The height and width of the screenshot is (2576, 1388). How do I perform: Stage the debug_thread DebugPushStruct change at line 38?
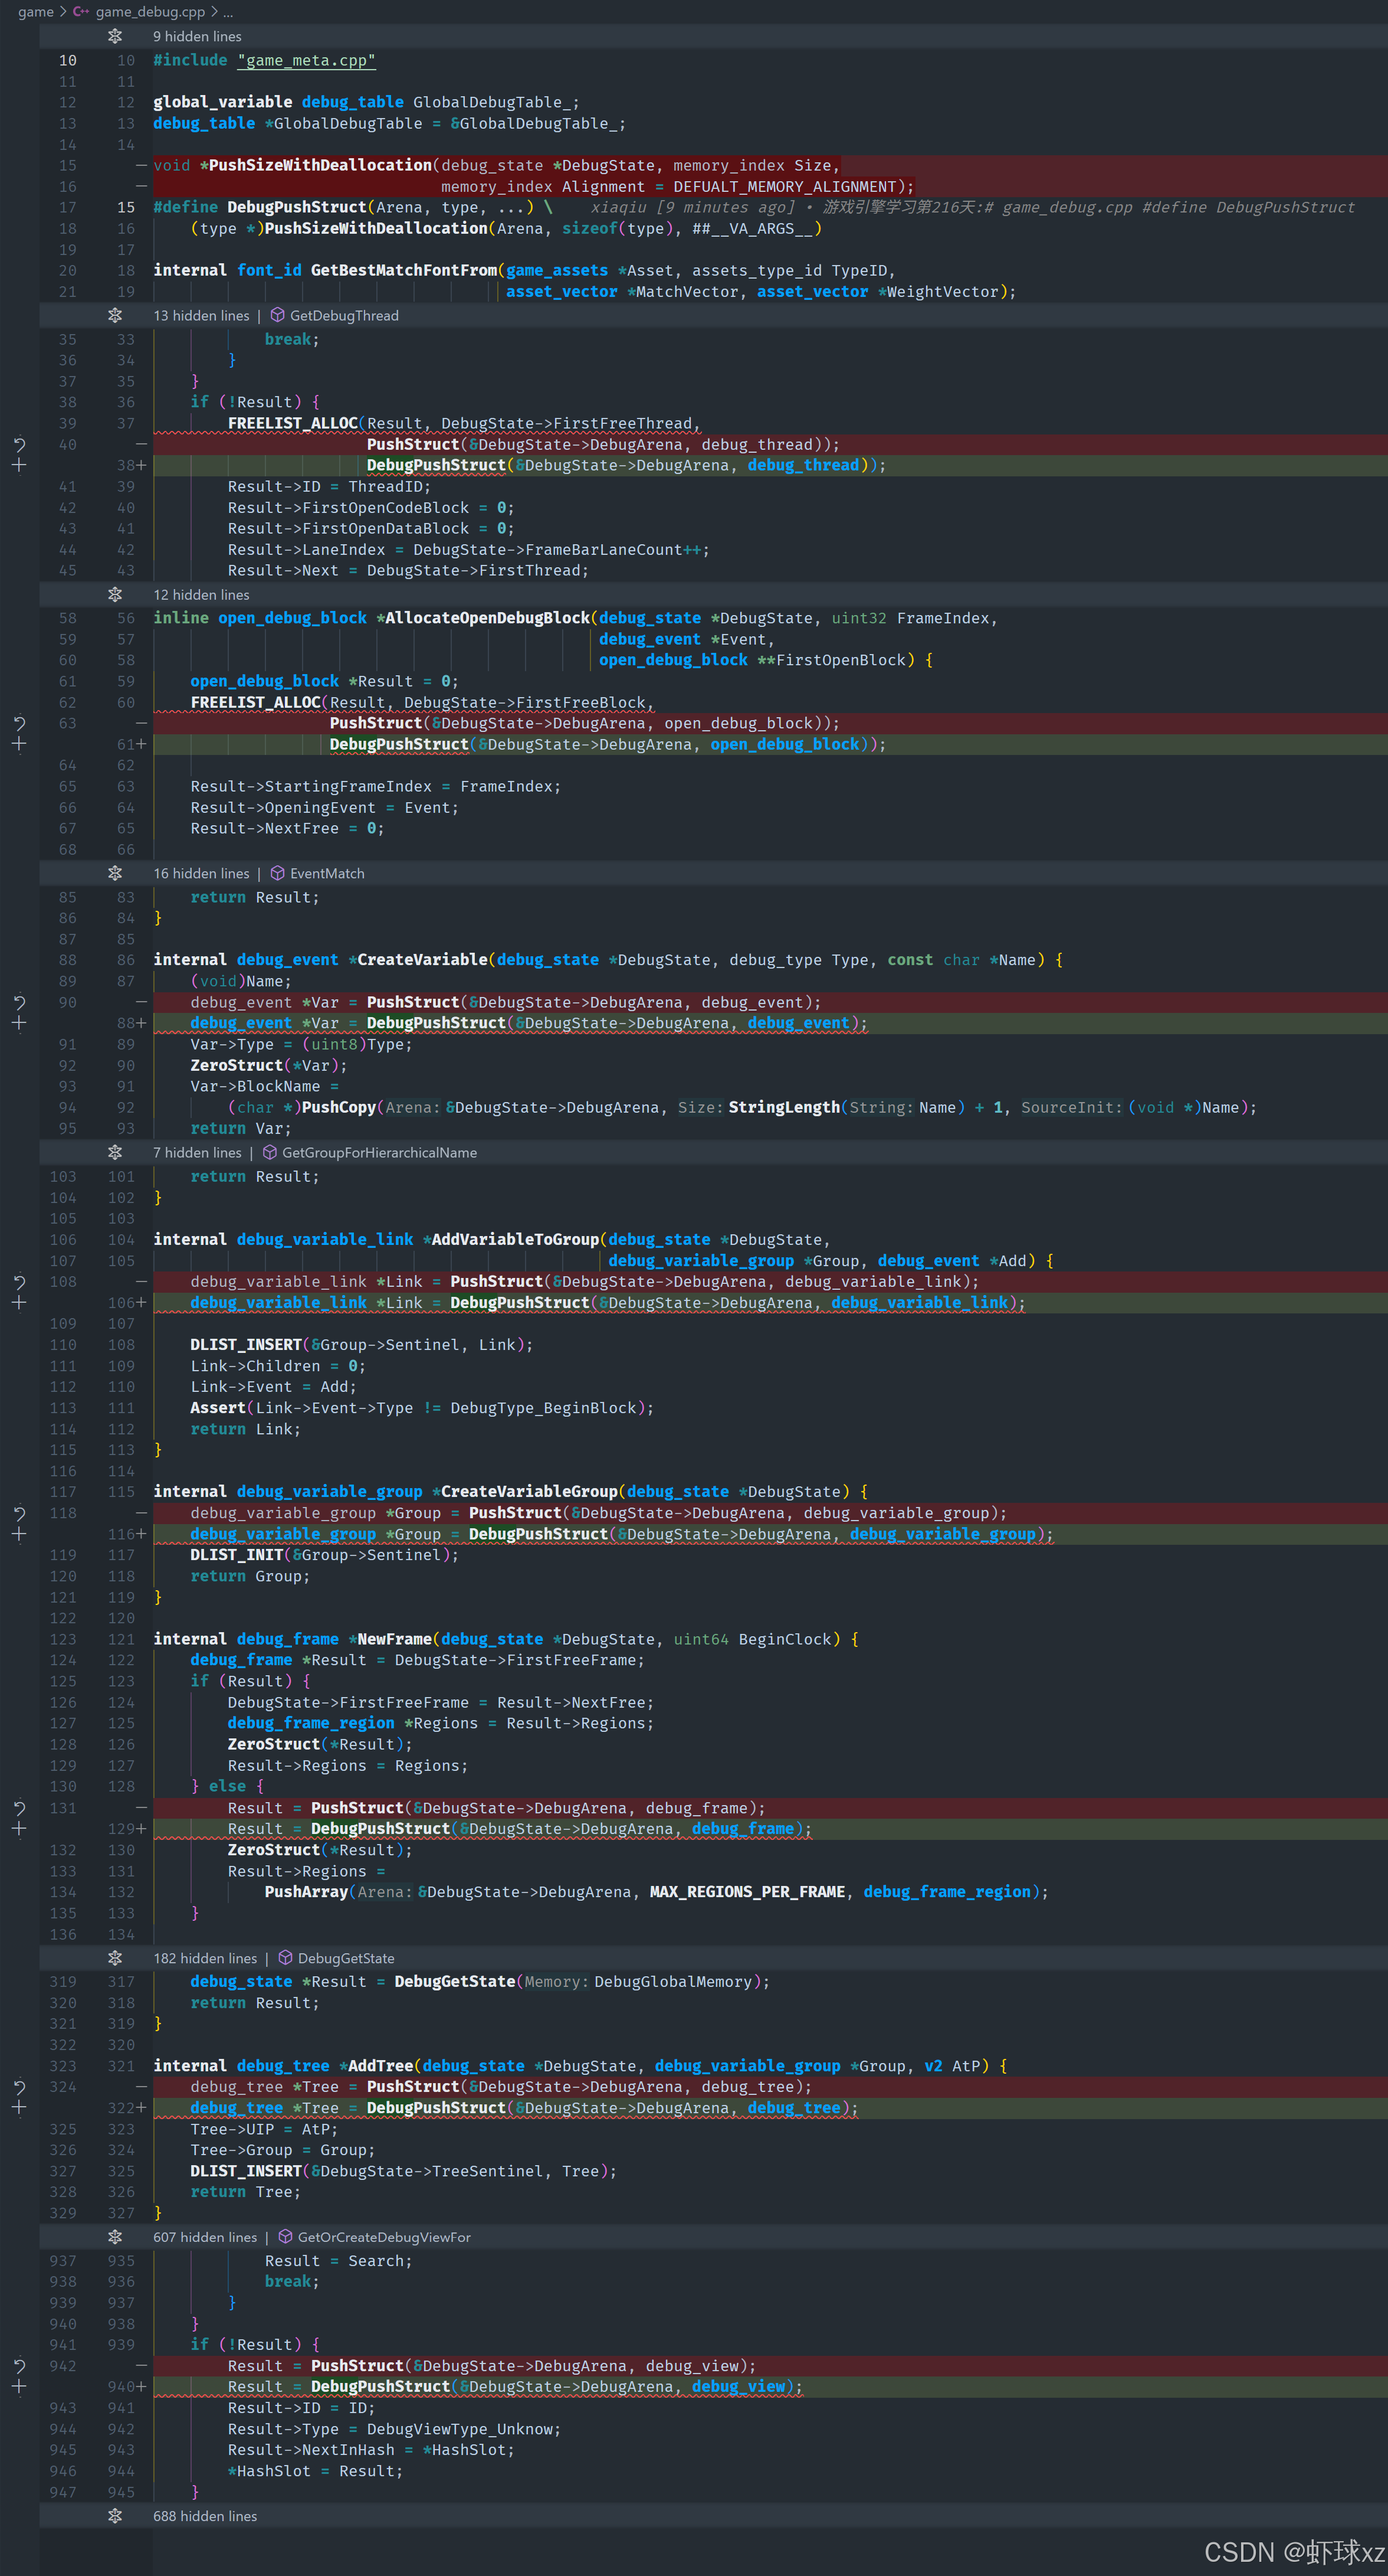[19, 465]
